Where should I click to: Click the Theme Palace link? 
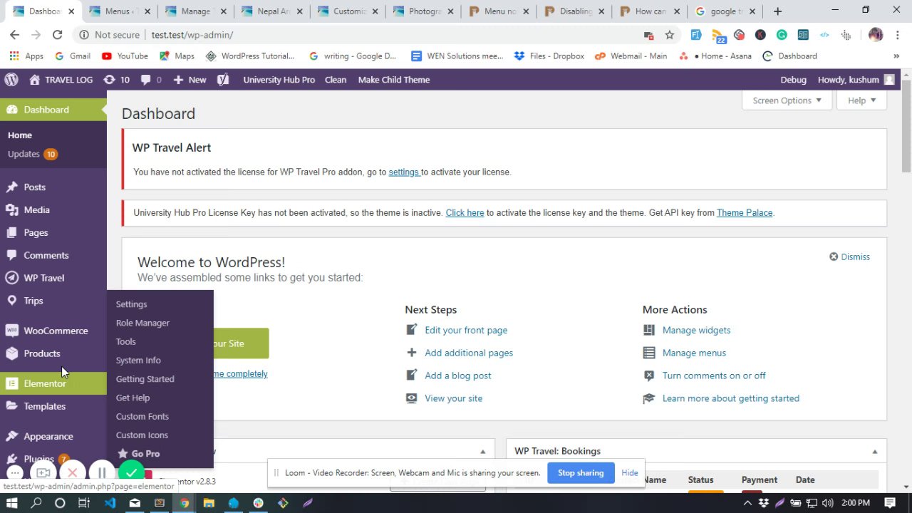[745, 212]
